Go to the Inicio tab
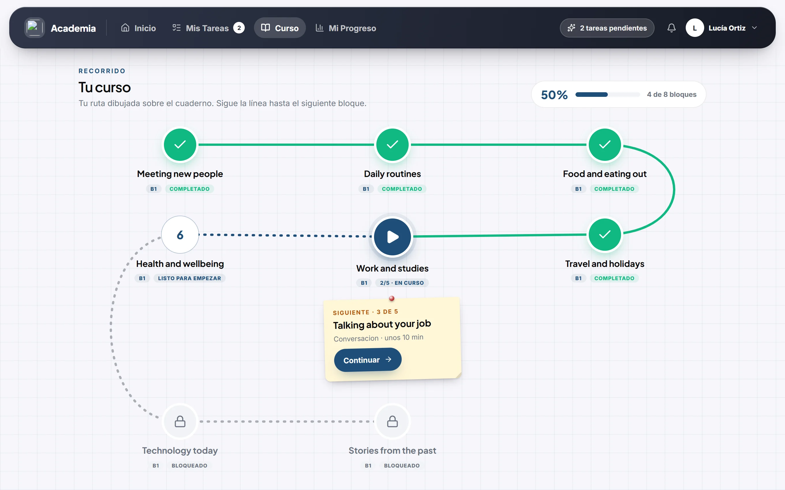The image size is (785, 490). [x=138, y=28]
